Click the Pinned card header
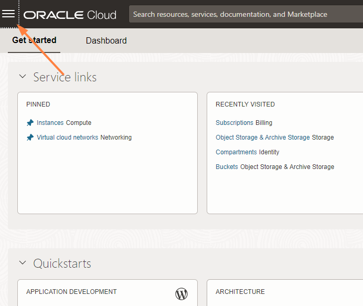 [38, 104]
